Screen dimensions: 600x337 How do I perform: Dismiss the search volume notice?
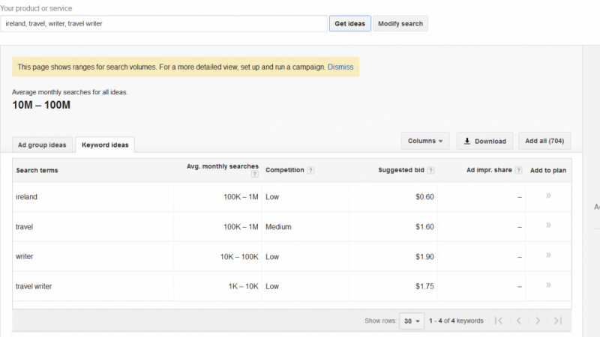point(340,67)
